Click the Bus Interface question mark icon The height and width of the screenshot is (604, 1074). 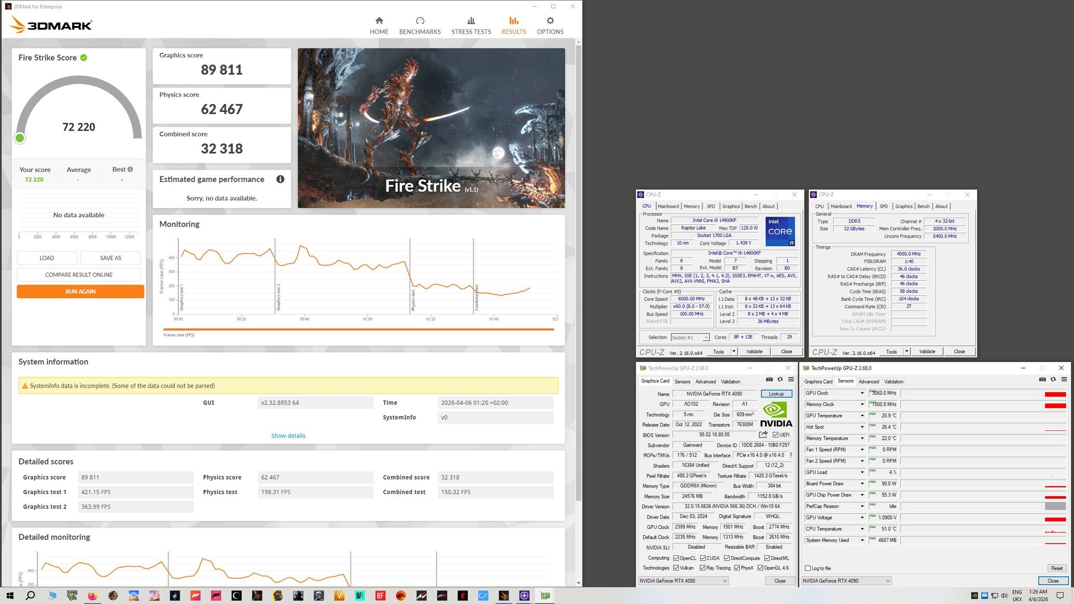[790, 455]
